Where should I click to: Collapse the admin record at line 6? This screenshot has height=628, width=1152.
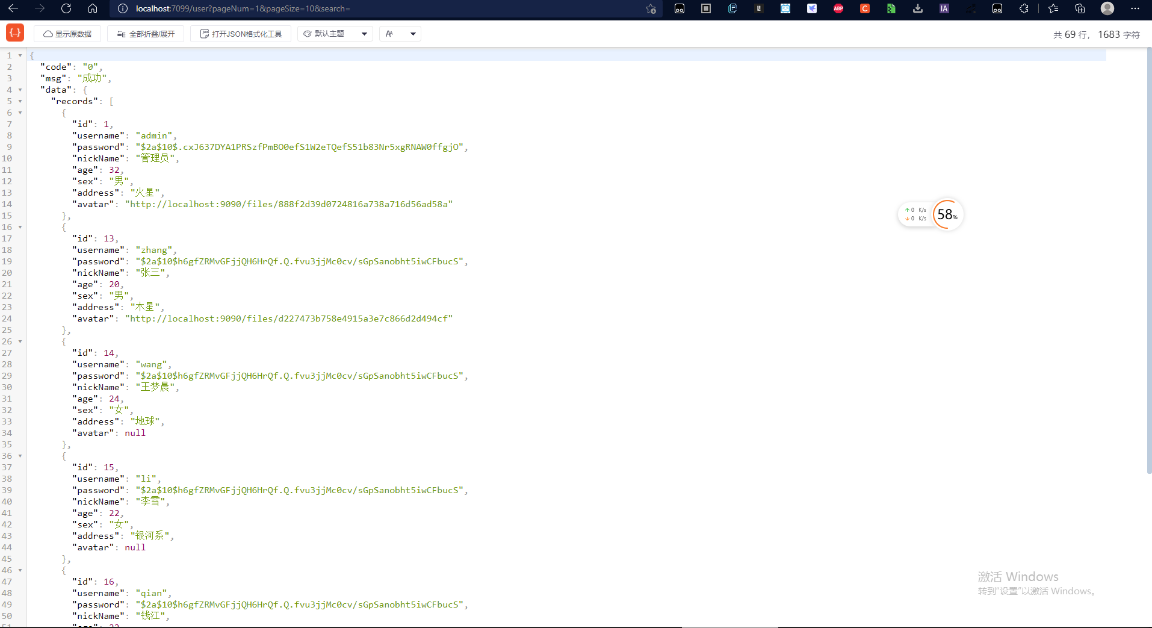coord(20,113)
